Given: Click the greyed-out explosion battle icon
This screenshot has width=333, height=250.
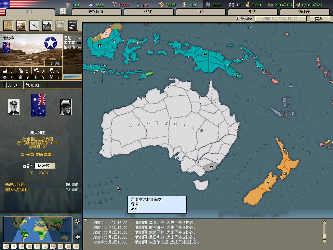Looking at the screenshot, I should pos(60,25).
